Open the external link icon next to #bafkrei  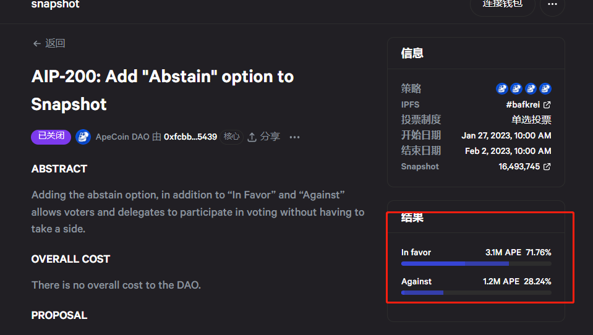coord(547,105)
